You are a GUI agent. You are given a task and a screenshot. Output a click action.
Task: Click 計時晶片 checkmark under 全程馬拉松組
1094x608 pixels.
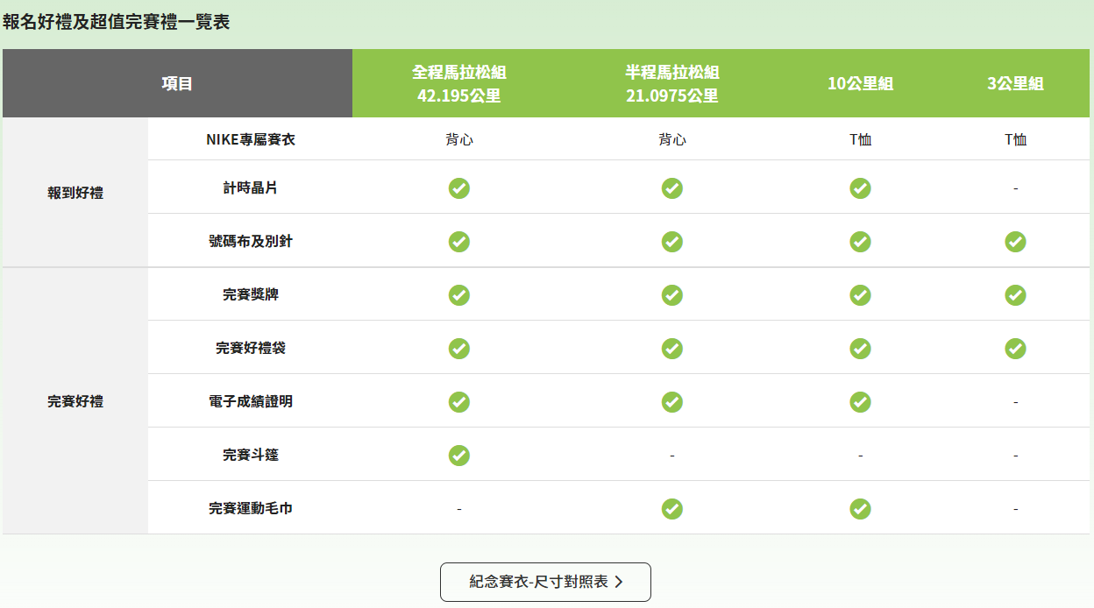459,187
